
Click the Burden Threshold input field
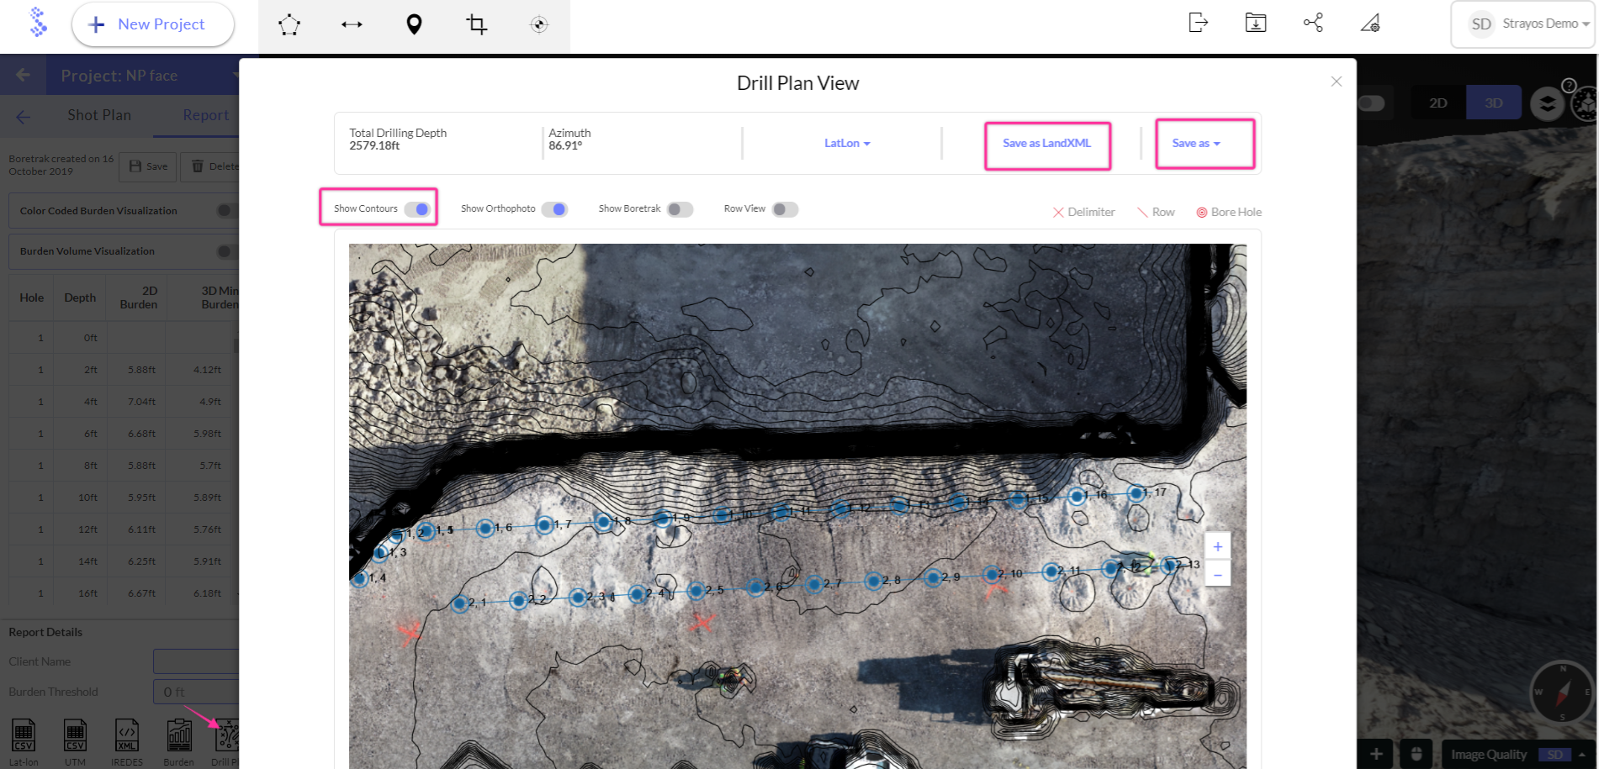pyautogui.click(x=196, y=692)
